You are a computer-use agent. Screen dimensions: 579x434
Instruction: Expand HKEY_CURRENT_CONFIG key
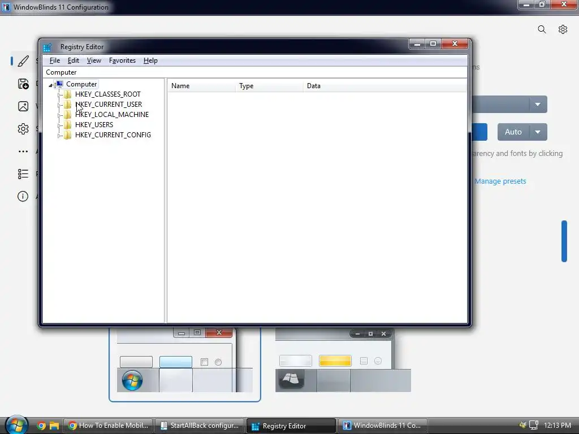tap(59, 136)
